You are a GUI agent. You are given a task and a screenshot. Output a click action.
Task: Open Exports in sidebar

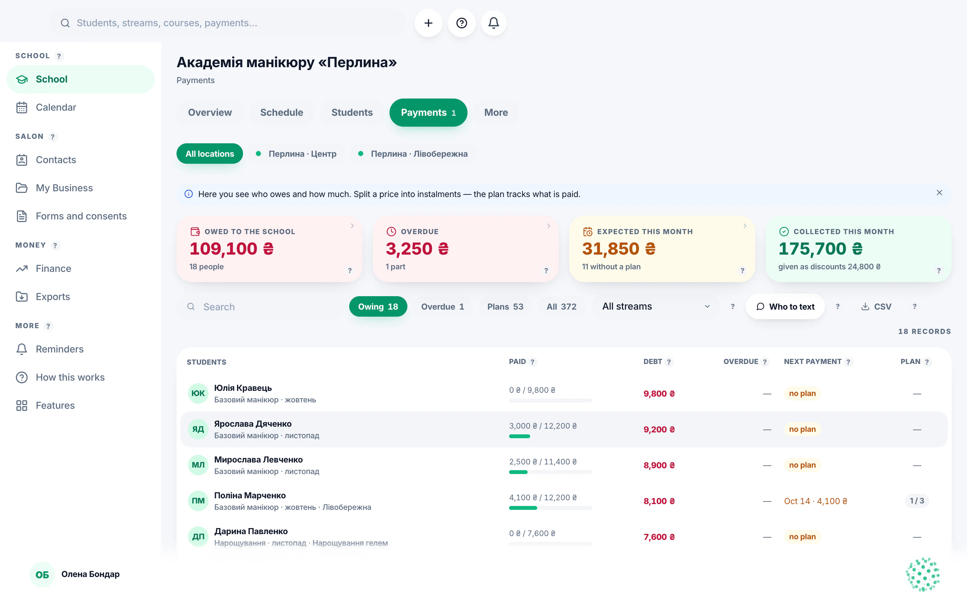80,297
